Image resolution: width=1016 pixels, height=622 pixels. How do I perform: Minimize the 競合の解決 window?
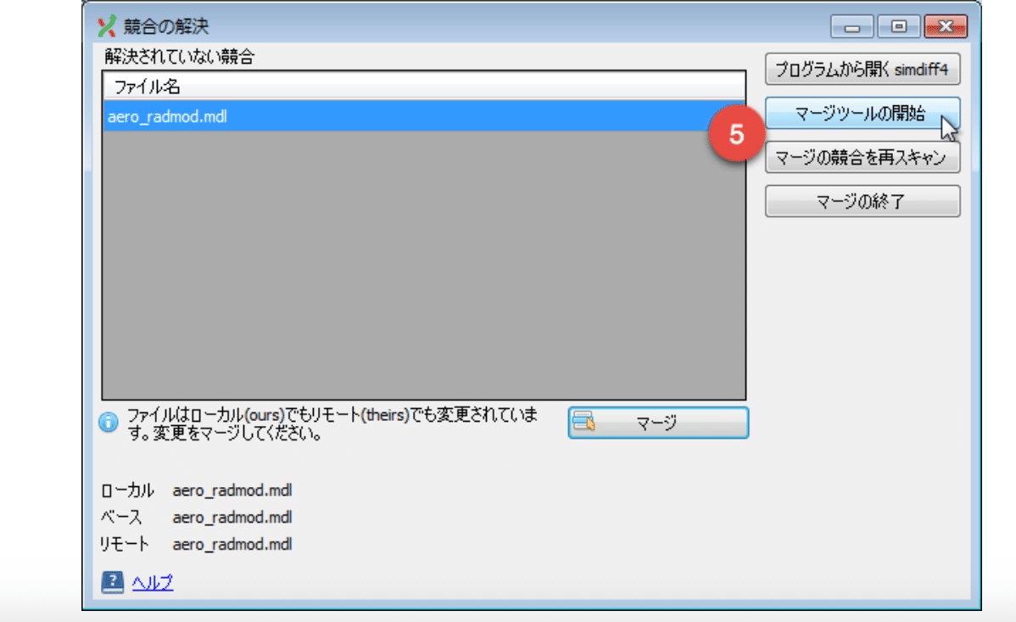(852, 26)
